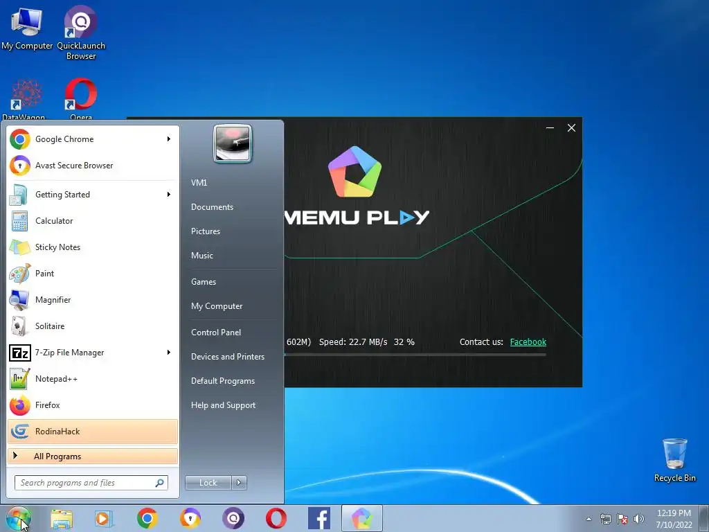This screenshot has height=532, width=709.
Task: Close the MEmu Play installer window
Action: pos(571,128)
